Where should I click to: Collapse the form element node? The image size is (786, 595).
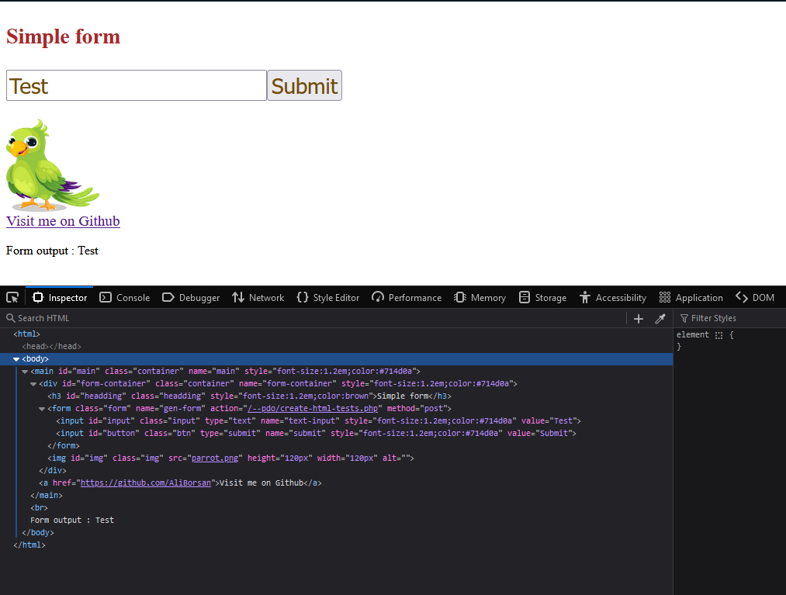pos(42,409)
